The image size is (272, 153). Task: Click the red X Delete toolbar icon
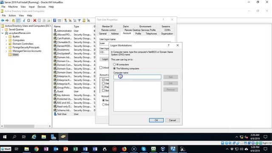tap(35, 20)
